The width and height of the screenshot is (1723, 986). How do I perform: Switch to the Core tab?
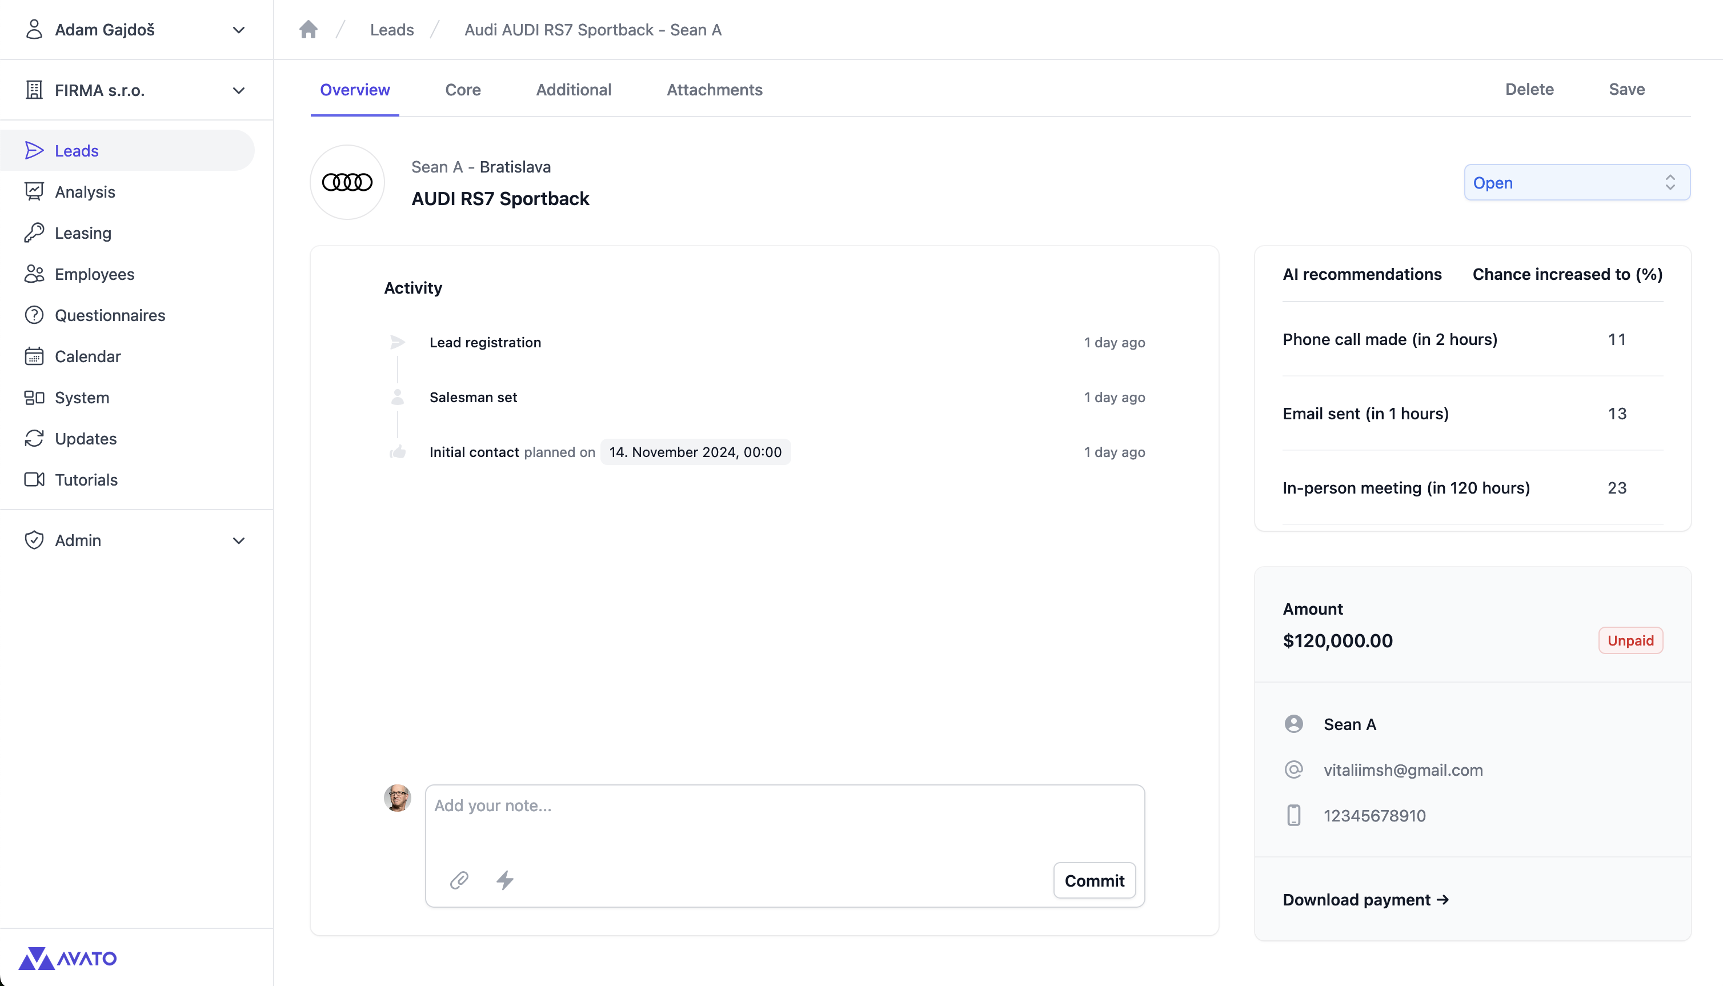pos(463,89)
